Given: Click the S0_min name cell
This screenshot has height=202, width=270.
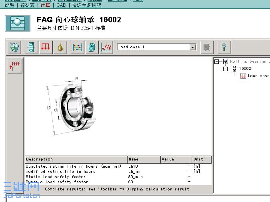Looking at the screenshot, I should click(136, 176).
